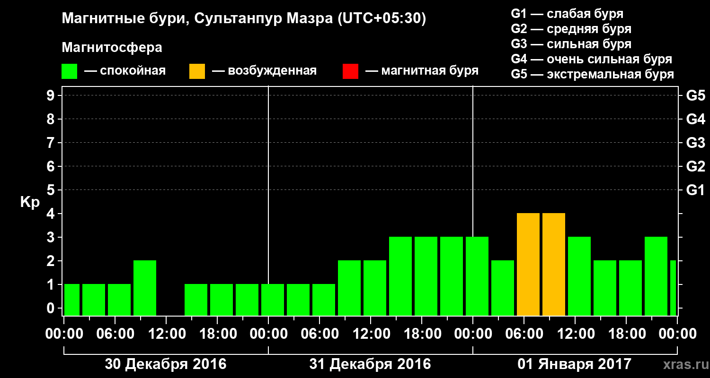
Task: Click the G5 tick label on right axis
Action: pyautogui.click(x=696, y=95)
